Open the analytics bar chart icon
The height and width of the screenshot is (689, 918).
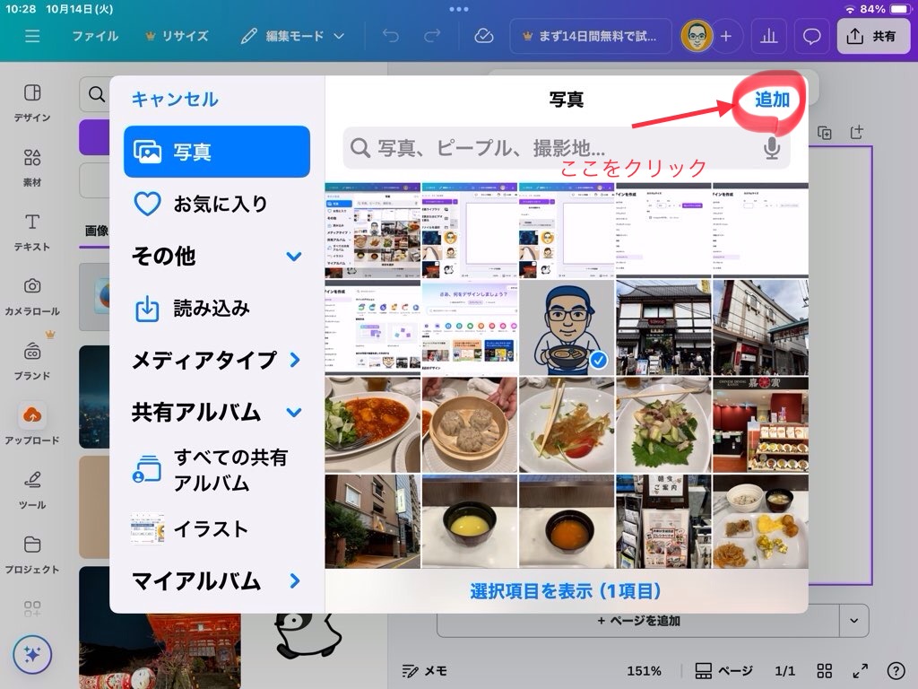click(768, 36)
